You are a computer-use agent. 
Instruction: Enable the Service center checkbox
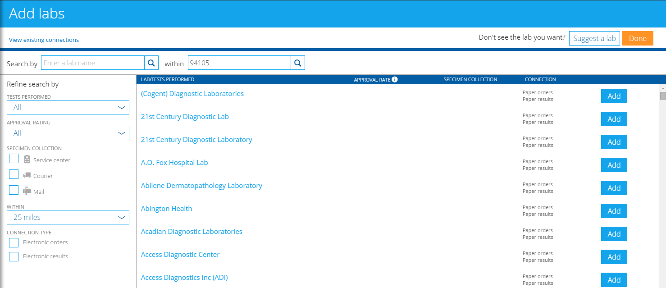tap(14, 158)
